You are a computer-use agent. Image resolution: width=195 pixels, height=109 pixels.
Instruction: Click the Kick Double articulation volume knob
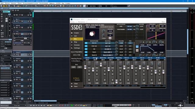pos(137,29)
